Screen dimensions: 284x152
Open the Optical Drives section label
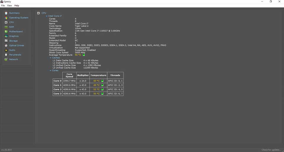coord(17,46)
